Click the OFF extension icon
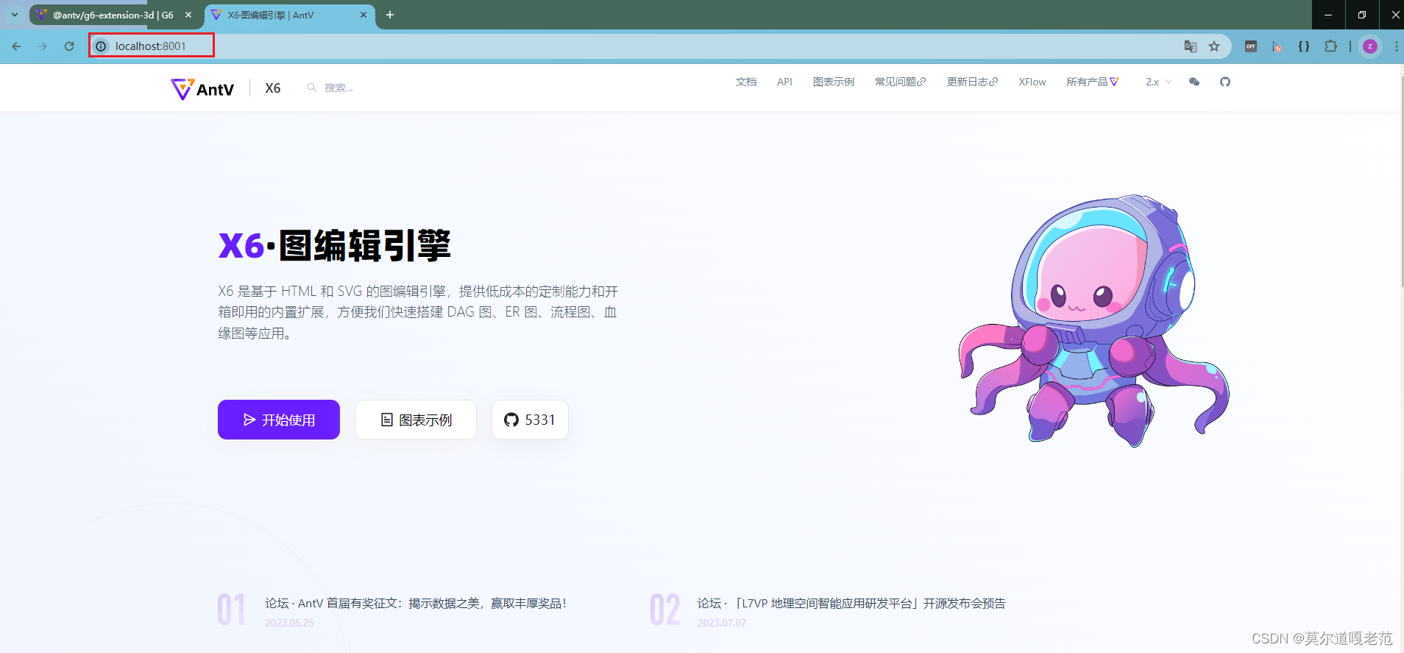The height and width of the screenshot is (653, 1404). point(1251,46)
